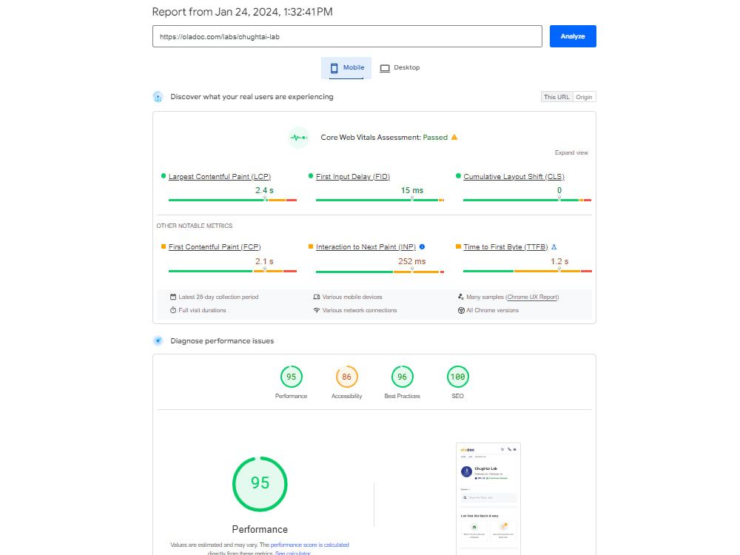Click Expand view
The width and height of the screenshot is (740, 555).
571,152
